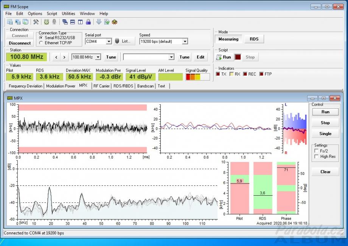Image resolution: width=348 pixels, height=246 pixels.
Task: Click the RX indicator square
Action: [231, 74]
